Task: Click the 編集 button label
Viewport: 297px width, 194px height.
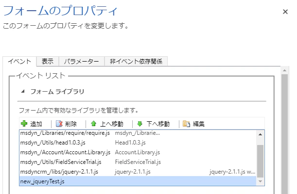Action: pos(199,124)
